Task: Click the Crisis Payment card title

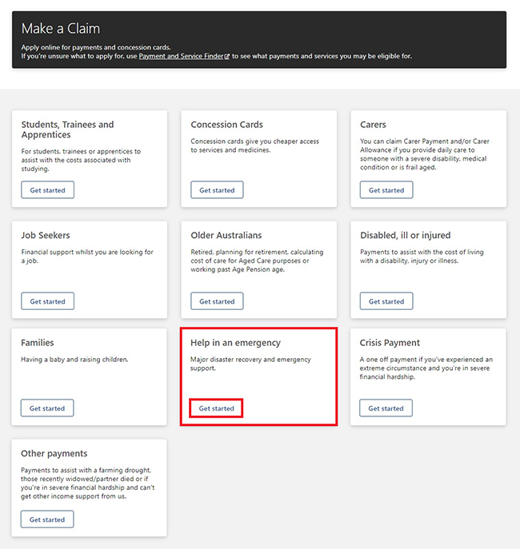Action: [390, 343]
